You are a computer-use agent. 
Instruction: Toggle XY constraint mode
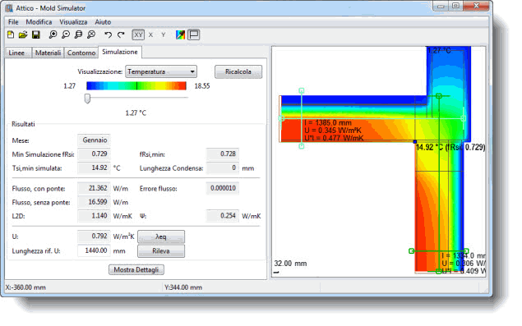click(138, 34)
